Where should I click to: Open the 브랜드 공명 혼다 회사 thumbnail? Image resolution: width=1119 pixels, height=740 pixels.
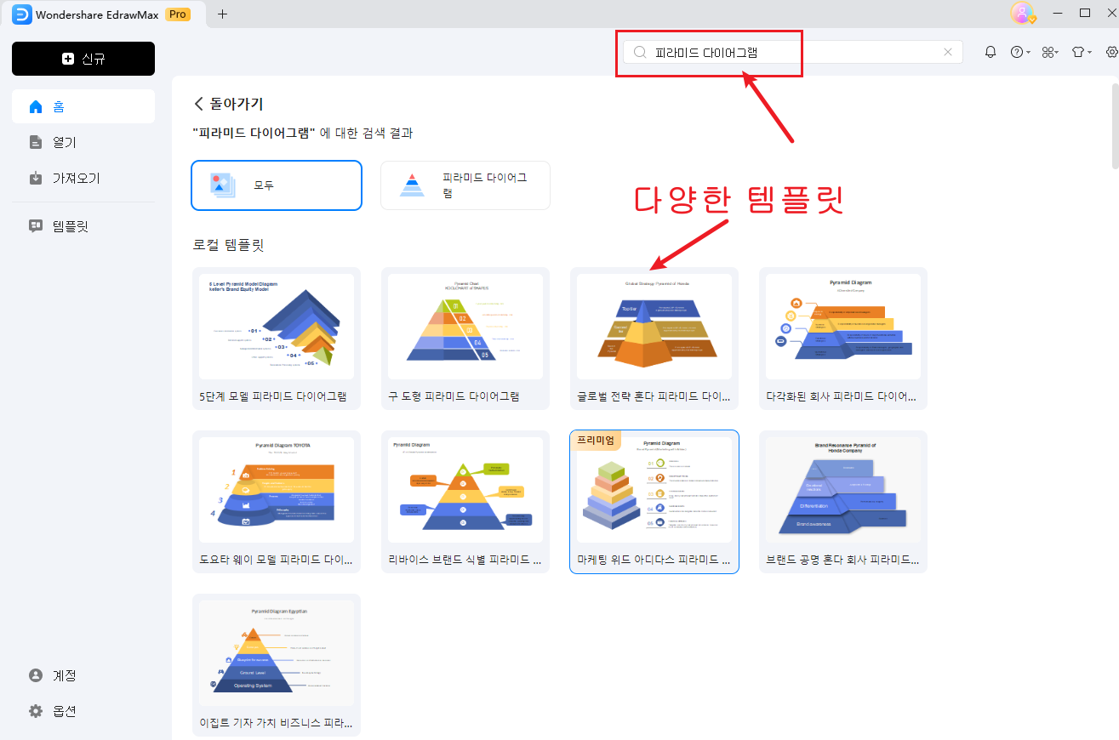tap(843, 490)
